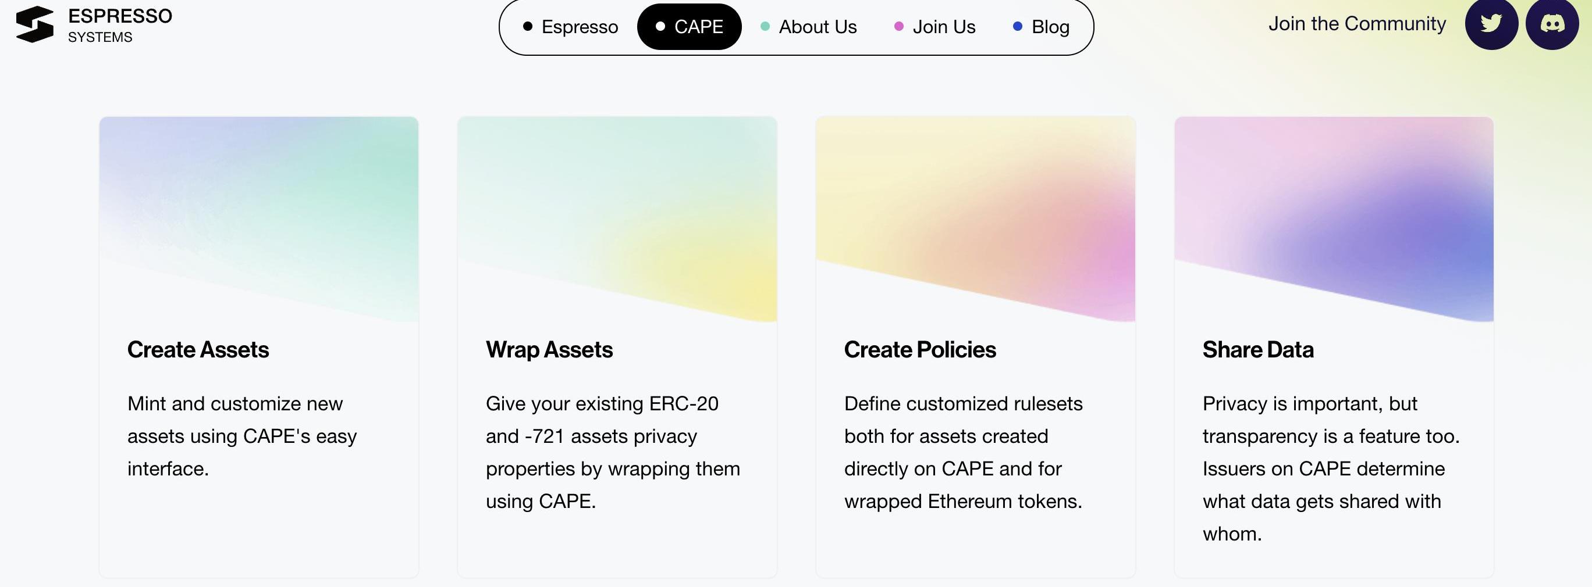Select the Create Policies heading
1592x587 pixels.
(919, 350)
